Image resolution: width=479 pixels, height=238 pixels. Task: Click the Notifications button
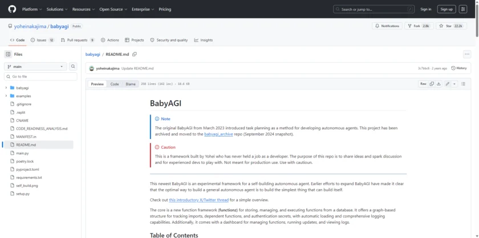(387, 26)
